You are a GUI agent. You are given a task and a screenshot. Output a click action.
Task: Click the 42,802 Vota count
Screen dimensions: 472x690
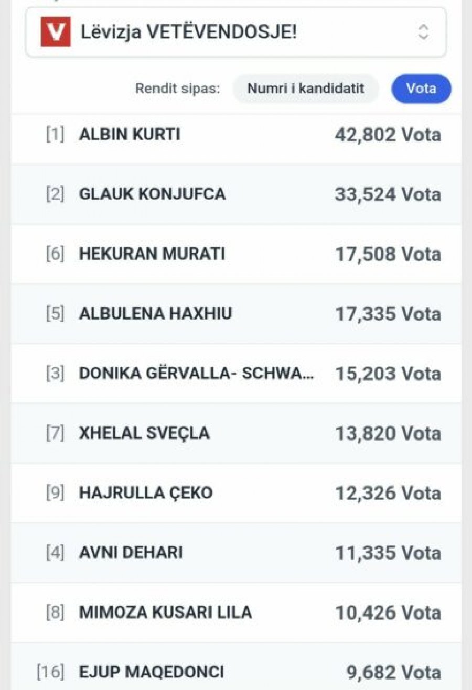388,135
